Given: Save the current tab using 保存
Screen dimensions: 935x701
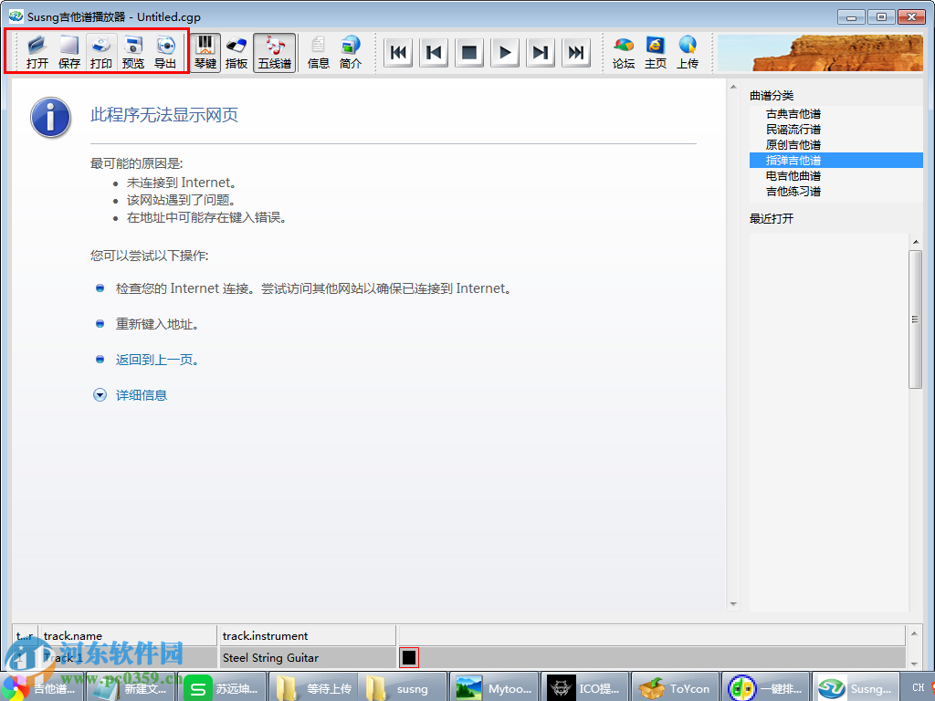Looking at the screenshot, I should tap(68, 52).
